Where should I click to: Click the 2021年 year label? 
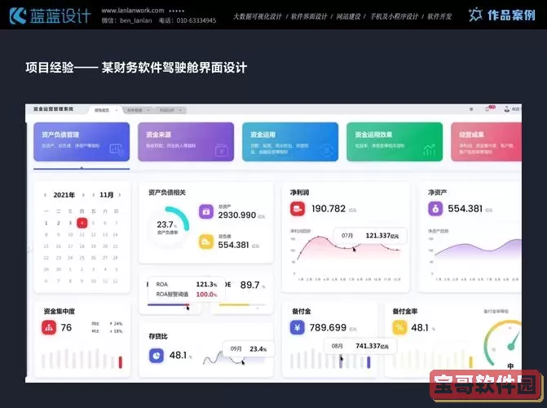pos(64,195)
